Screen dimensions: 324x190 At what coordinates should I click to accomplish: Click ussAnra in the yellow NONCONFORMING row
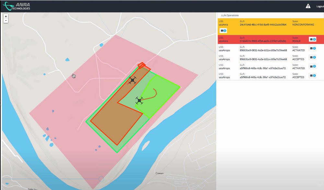pyautogui.click(x=223, y=25)
